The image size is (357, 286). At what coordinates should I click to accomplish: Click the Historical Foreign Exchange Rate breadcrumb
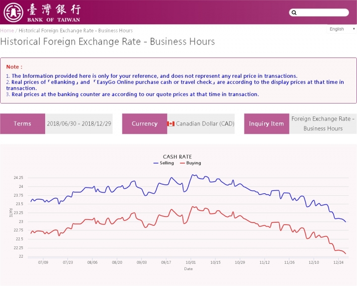click(x=75, y=31)
